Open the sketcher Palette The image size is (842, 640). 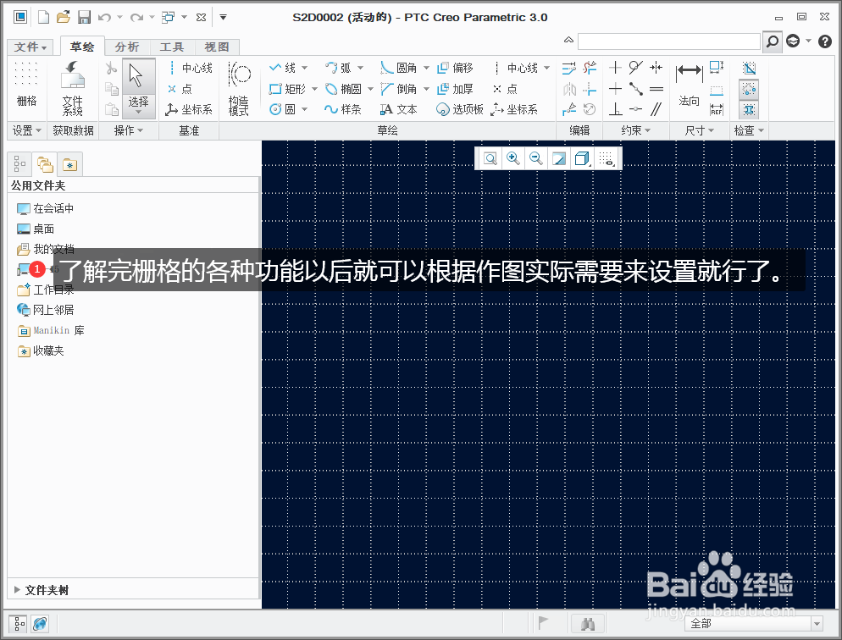point(460,109)
